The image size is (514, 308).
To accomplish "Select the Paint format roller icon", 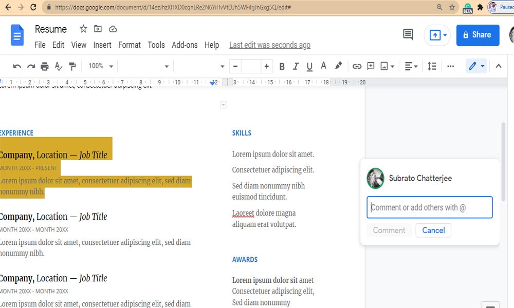I will coord(72,66).
